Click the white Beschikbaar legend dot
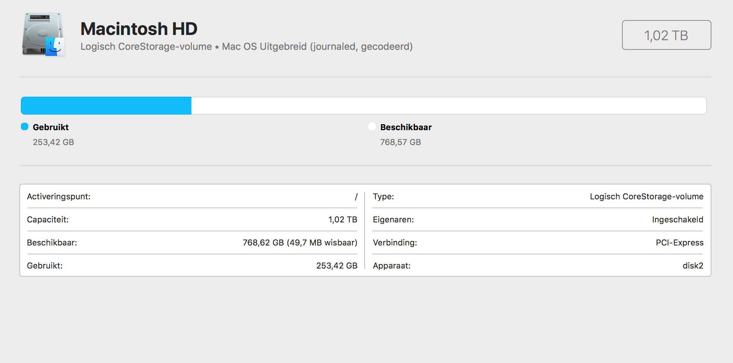The height and width of the screenshot is (363, 733). (x=372, y=126)
